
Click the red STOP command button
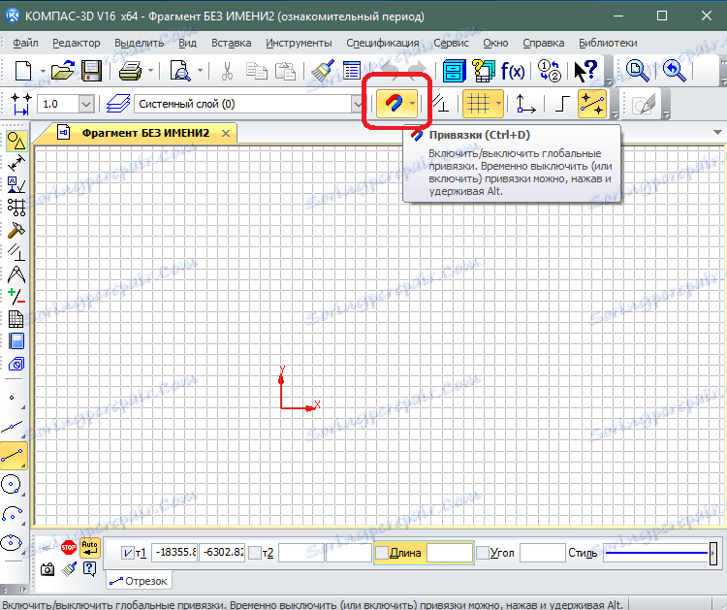pyautogui.click(x=69, y=547)
